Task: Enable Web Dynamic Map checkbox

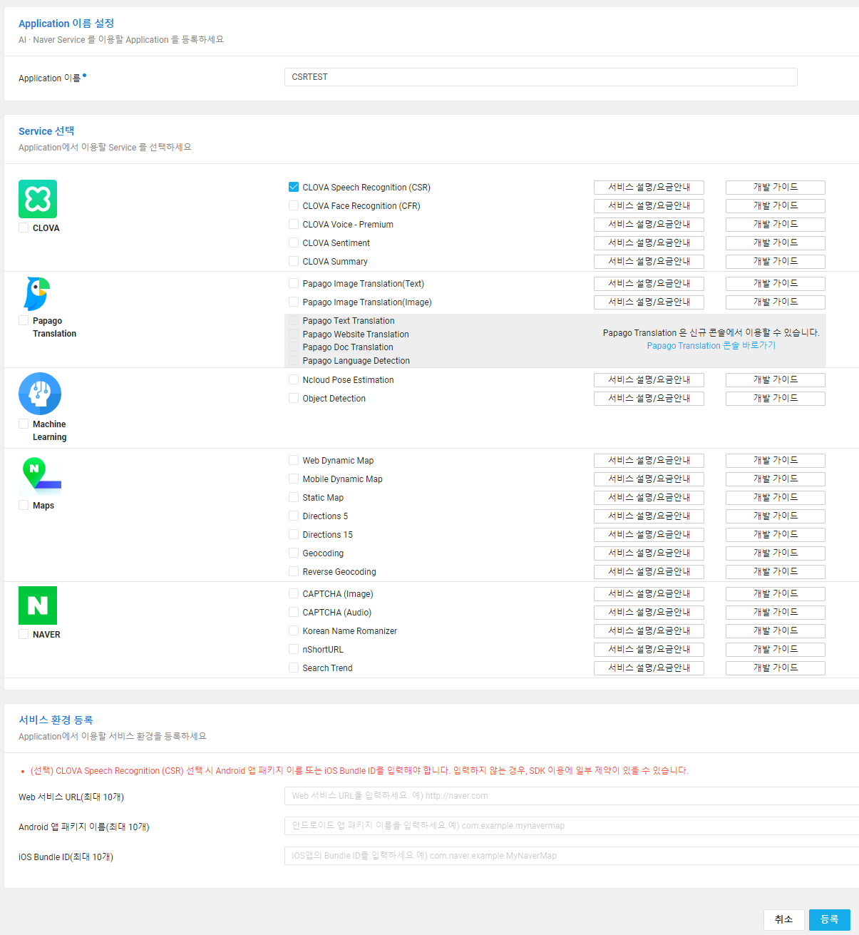Action: 294,460
